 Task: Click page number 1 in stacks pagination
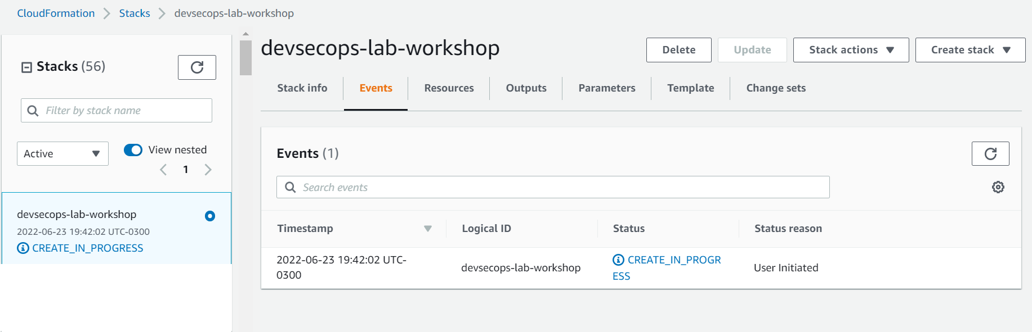pos(186,170)
